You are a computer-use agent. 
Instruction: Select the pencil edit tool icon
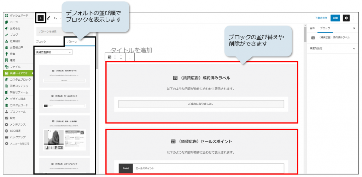pyautogui.click(x=49, y=18)
